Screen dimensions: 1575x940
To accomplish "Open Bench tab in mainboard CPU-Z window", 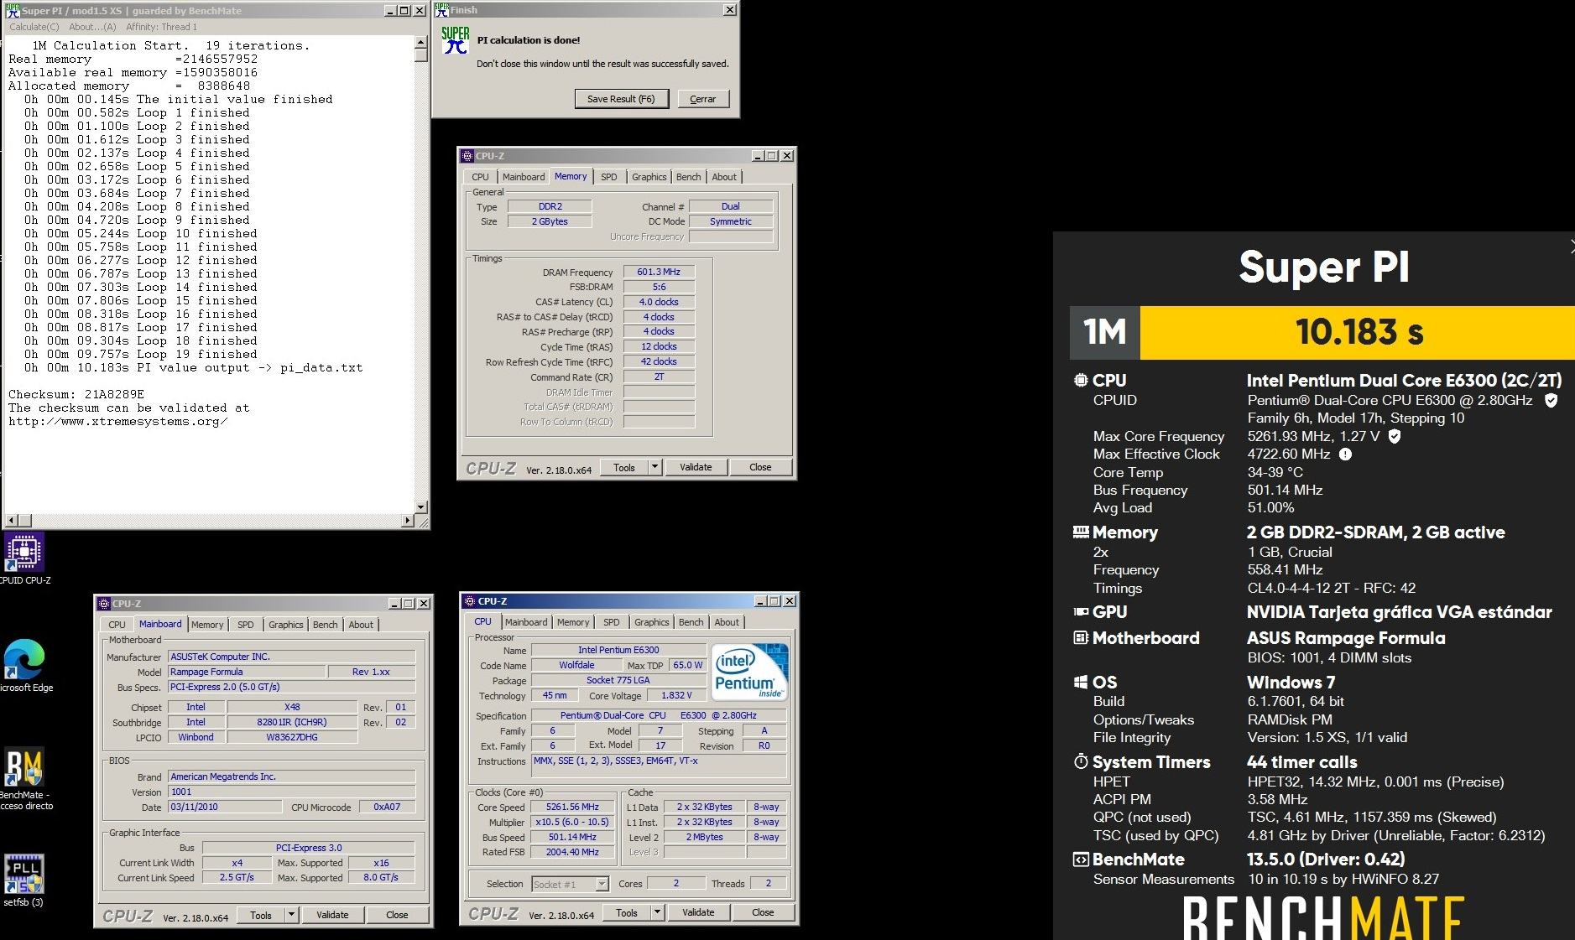I will click(x=326, y=625).
